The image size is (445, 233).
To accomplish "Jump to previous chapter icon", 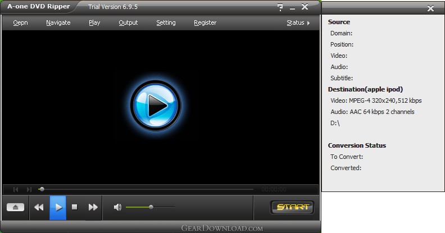I will click(x=16, y=189).
